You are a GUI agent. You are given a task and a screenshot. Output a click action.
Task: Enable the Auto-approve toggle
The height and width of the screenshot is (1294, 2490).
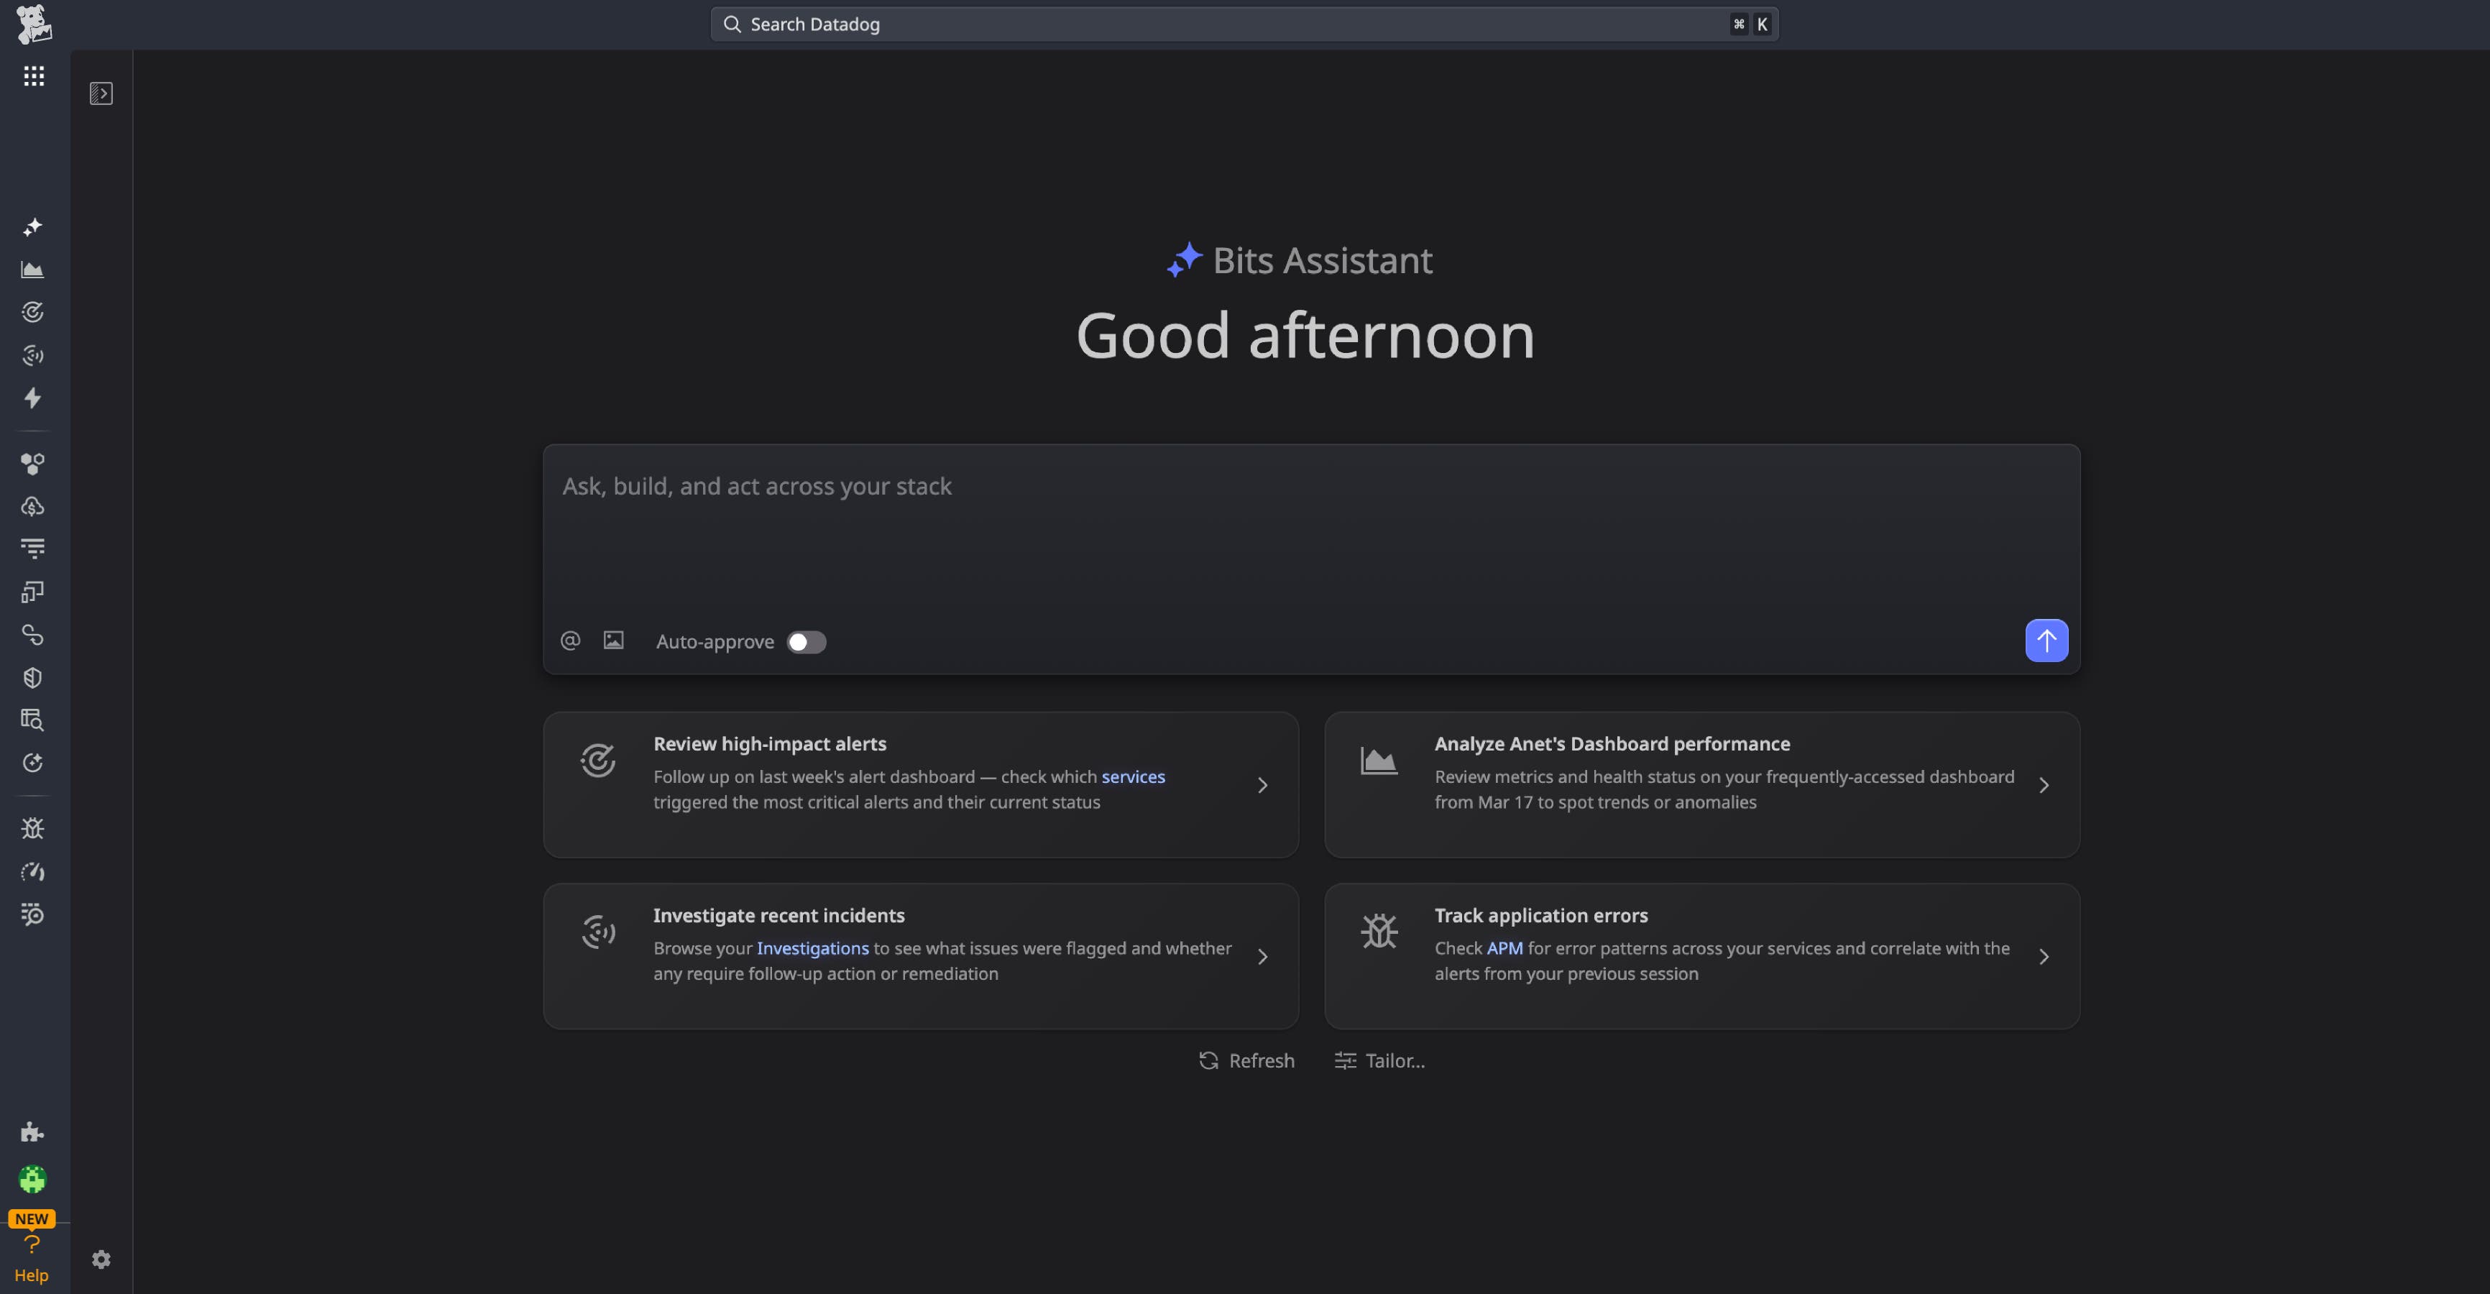click(806, 642)
